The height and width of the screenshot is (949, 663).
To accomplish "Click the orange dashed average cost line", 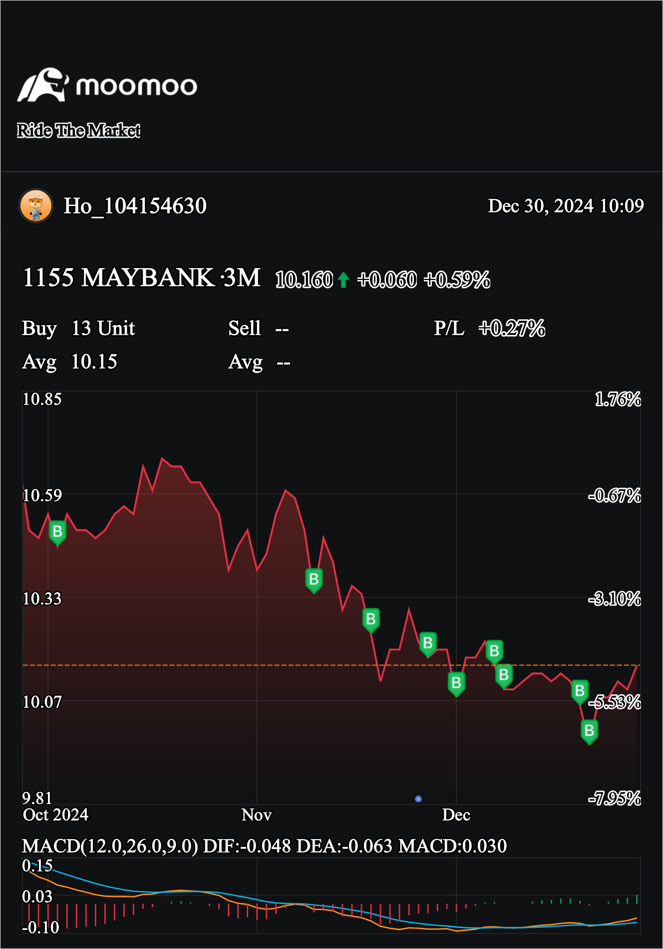I will (x=331, y=665).
